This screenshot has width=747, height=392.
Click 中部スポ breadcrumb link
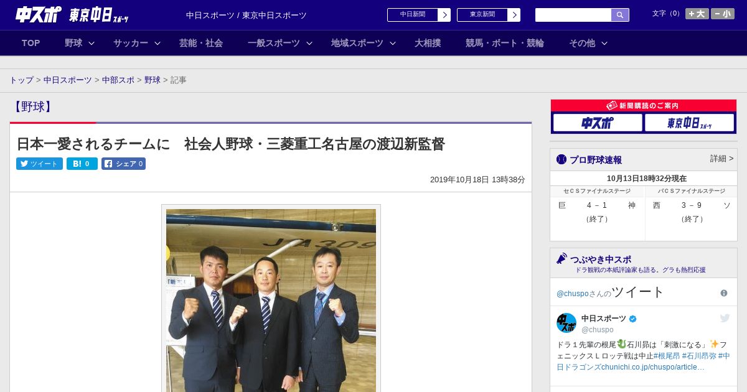coord(118,80)
